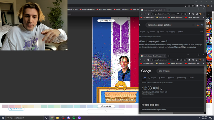Click the microphone voice search icon
This screenshot has width=214, height=120.
(198, 25)
